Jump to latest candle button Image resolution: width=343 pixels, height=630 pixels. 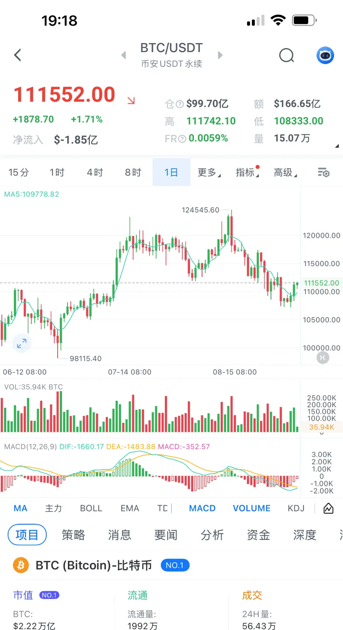pyautogui.click(x=323, y=358)
